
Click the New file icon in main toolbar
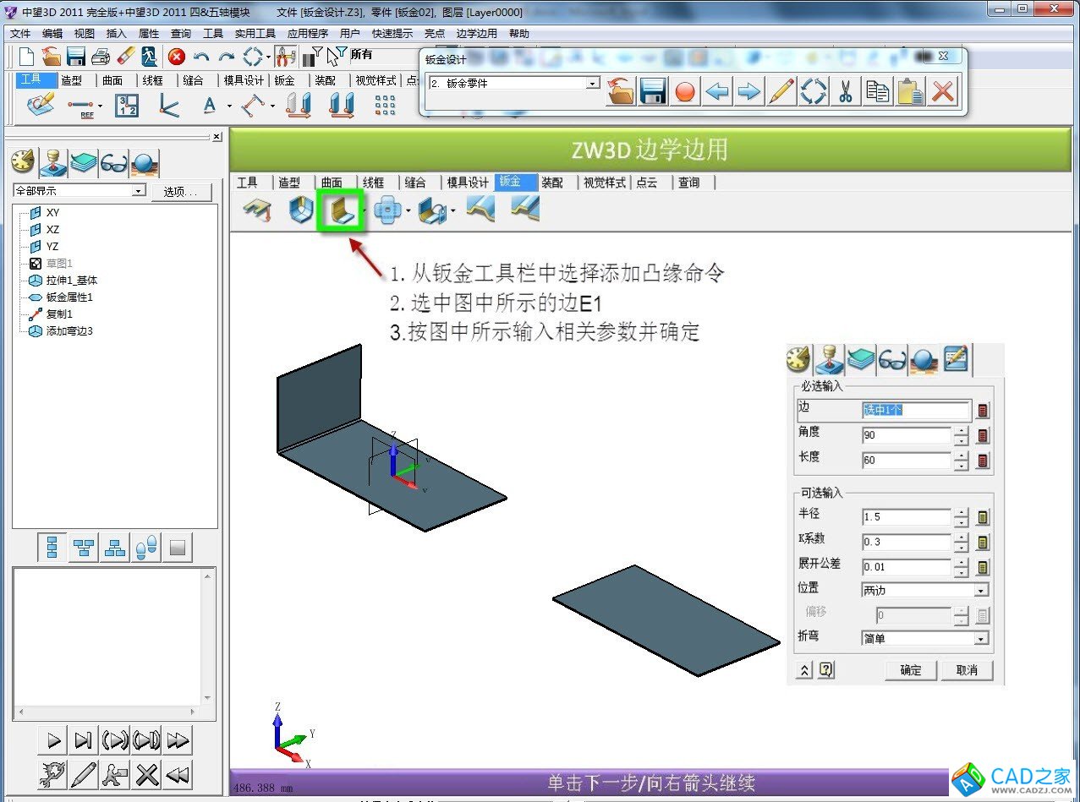[x=27, y=57]
